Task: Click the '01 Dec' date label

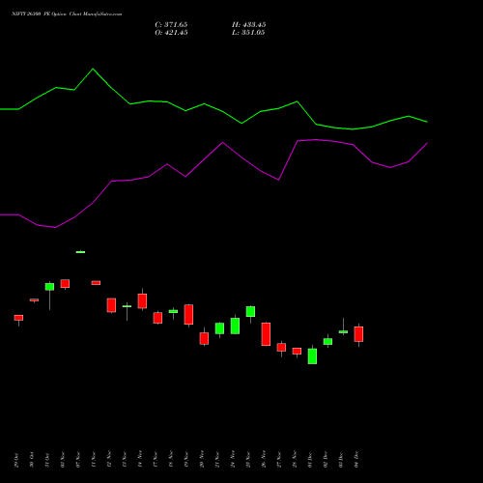Action: tap(310, 460)
